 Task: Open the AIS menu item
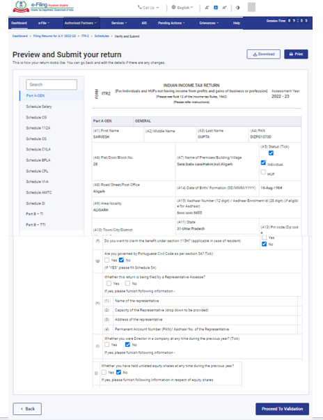tap(144, 23)
